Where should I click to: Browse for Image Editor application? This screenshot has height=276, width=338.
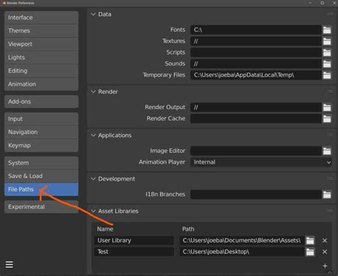coord(327,151)
